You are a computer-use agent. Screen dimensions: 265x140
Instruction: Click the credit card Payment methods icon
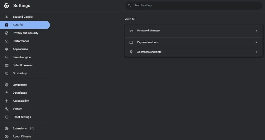pyautogui.click(x=131, y=42)
